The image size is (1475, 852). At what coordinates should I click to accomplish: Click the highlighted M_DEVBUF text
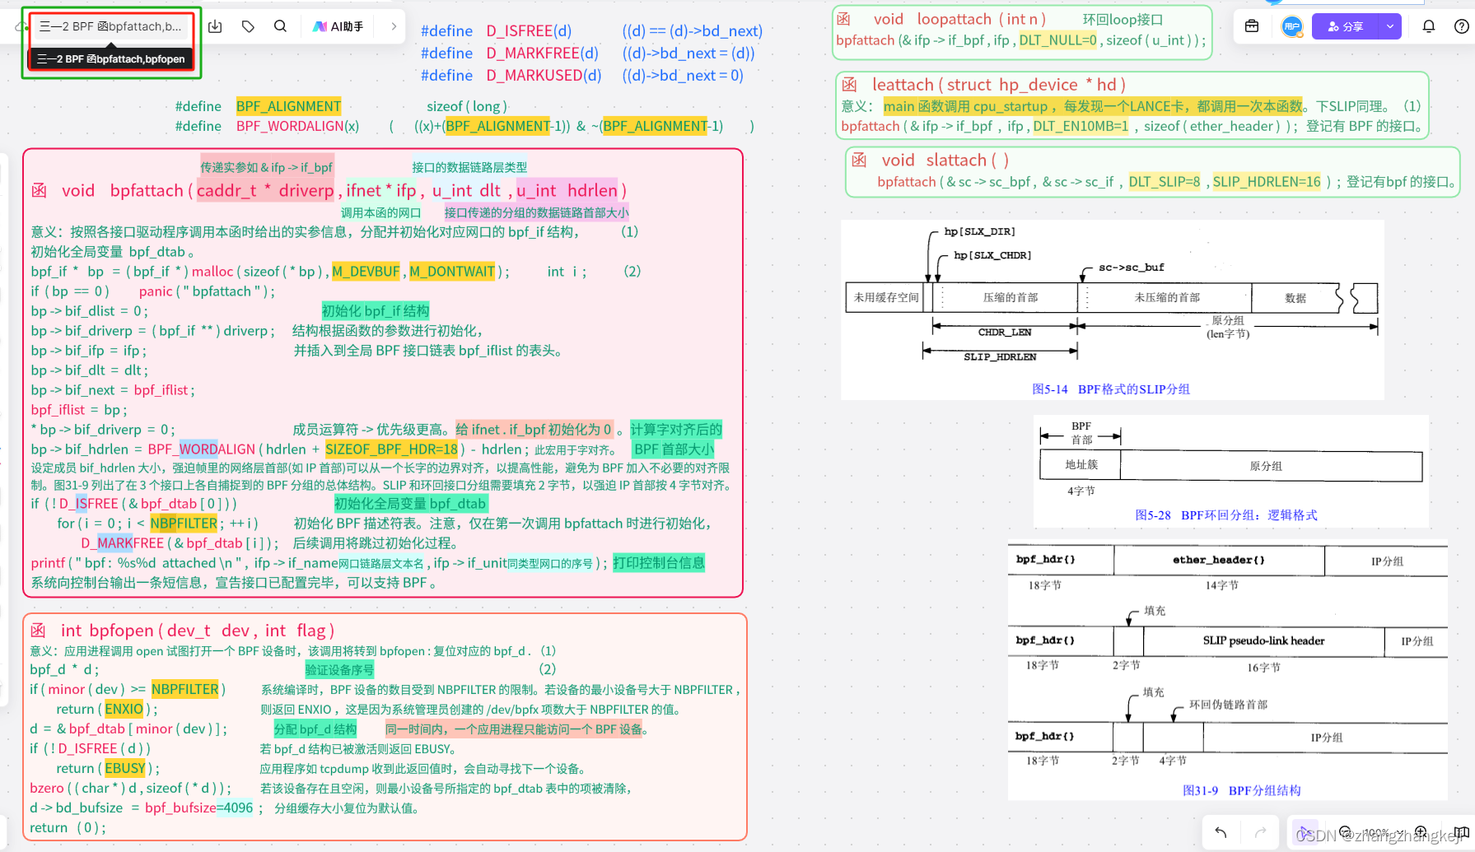pyautogui.click(x=366, y=272)
